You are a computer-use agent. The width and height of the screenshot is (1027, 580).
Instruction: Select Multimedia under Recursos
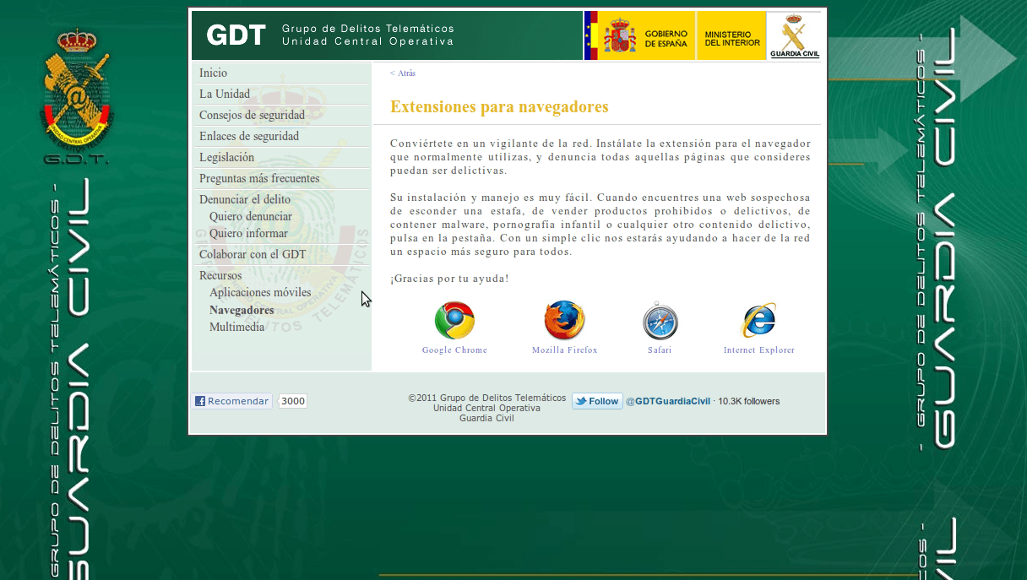pos(237,328)
